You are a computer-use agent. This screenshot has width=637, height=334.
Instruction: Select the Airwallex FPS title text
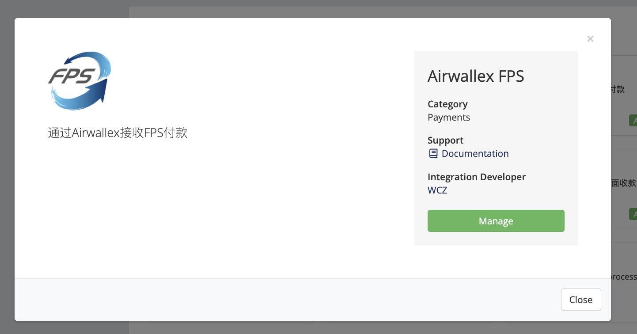476,76
